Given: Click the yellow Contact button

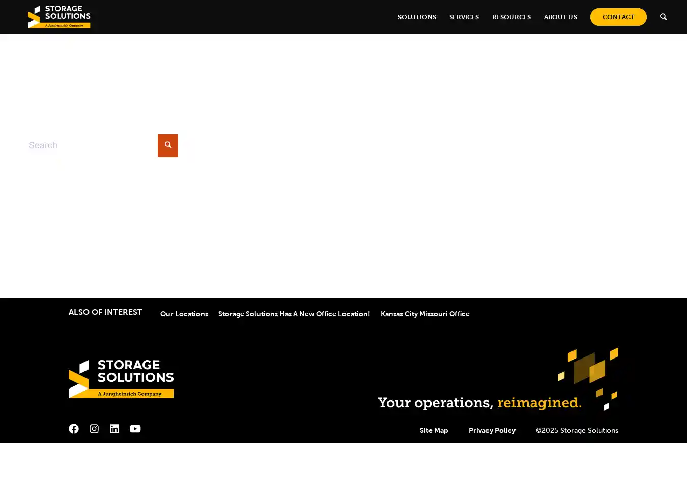Looking at the screenshot, I should pos(618,17).
